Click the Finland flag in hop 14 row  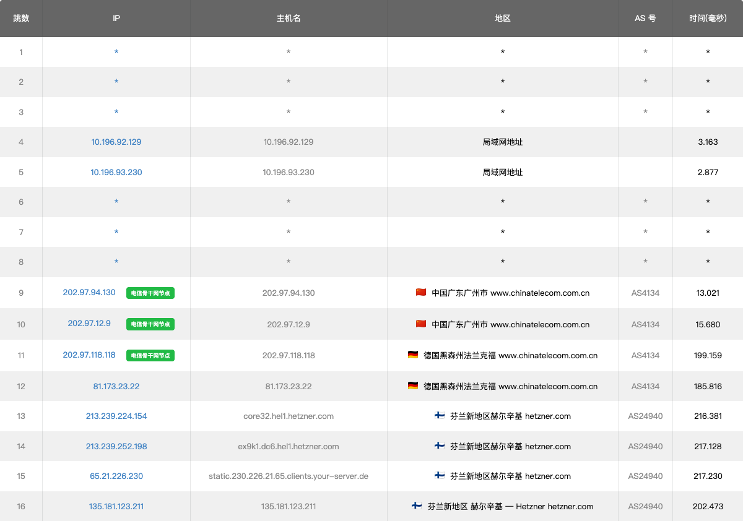click(x=440, y=446)
